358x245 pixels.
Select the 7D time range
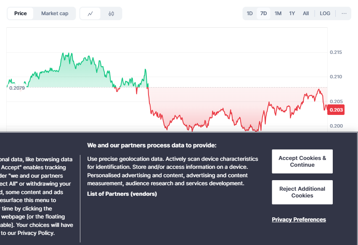264,13
